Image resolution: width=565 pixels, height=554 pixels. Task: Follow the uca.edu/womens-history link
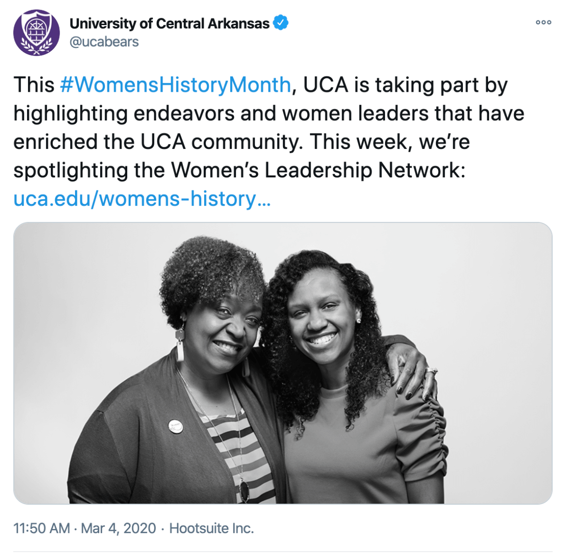142,199
